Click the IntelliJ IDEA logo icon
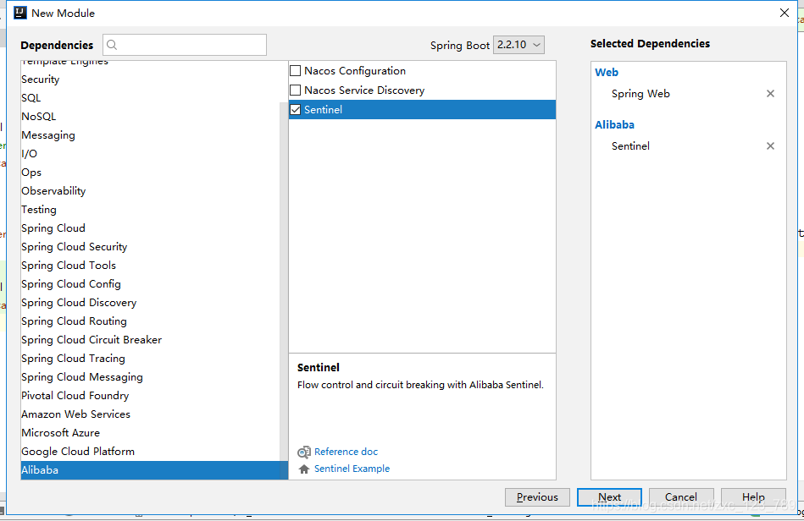Screen dimensions: 804x521 20,13
